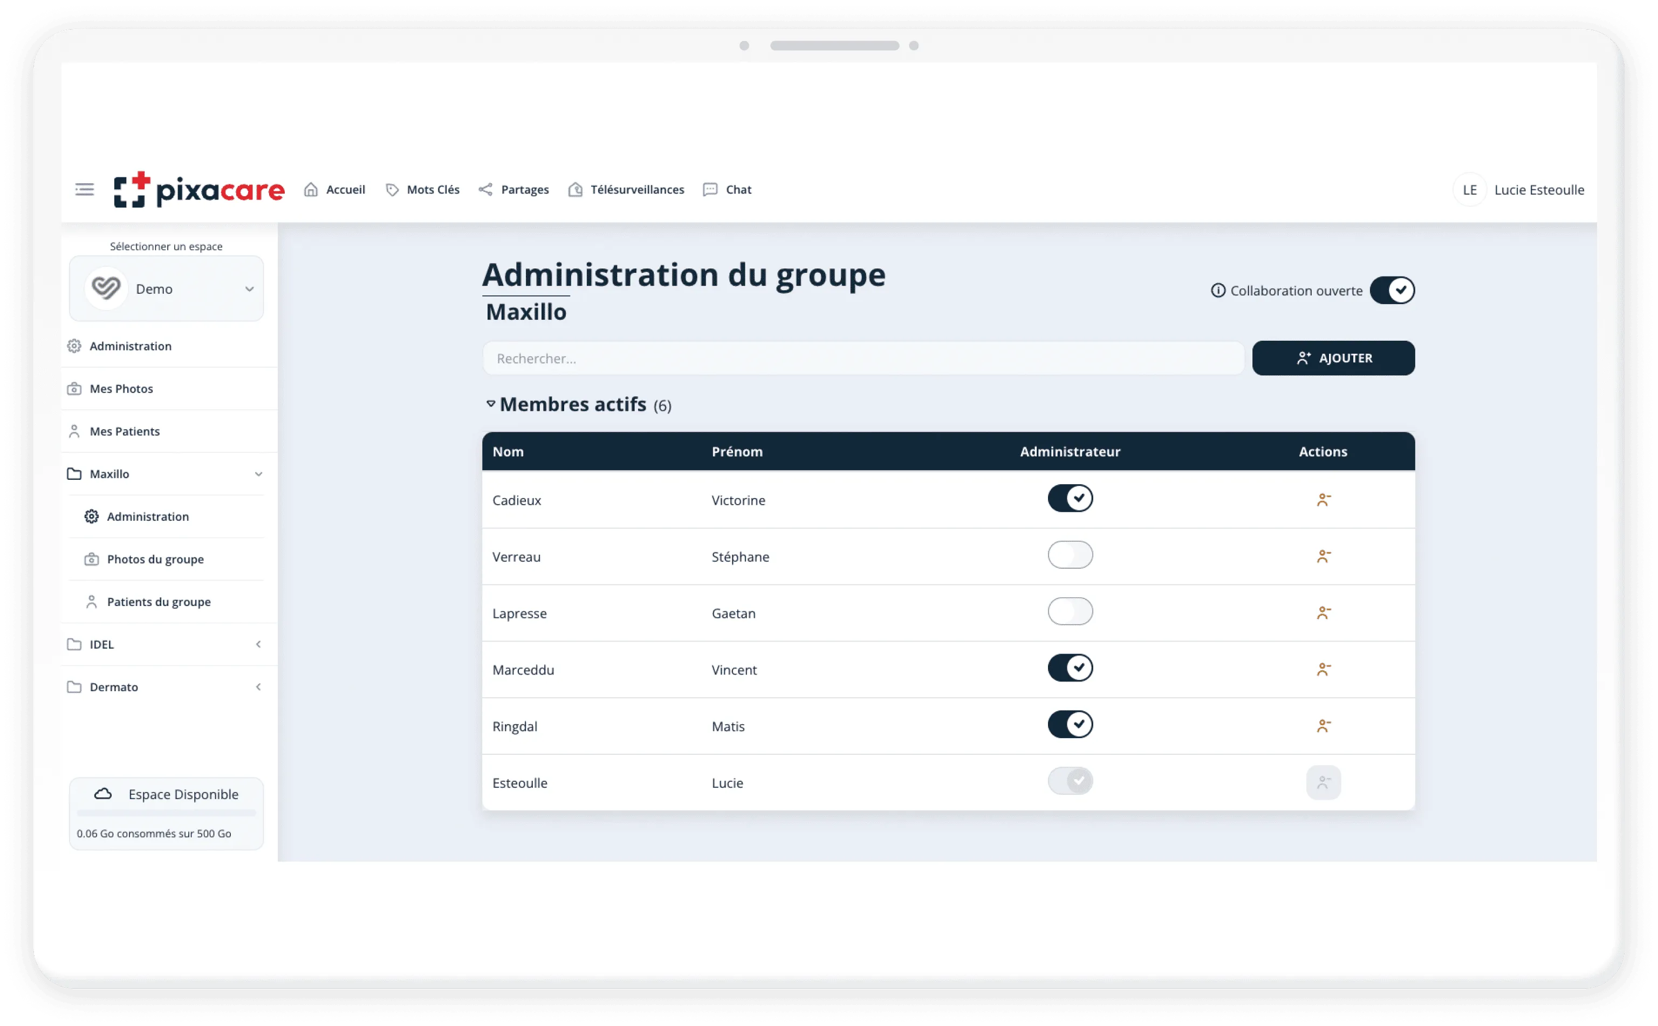Click the top Administration gear icon in sidebar
The height and width of the screenshot is (1026, 1658).
tap(74, 346)
